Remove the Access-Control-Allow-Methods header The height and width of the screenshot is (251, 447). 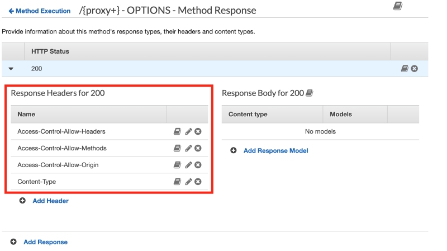tap(198, 148)
